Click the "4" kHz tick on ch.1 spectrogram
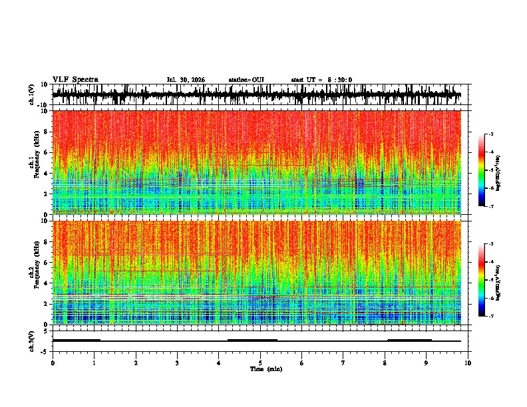The height and width of the screenshot is (407, 527). click(46, 174)
